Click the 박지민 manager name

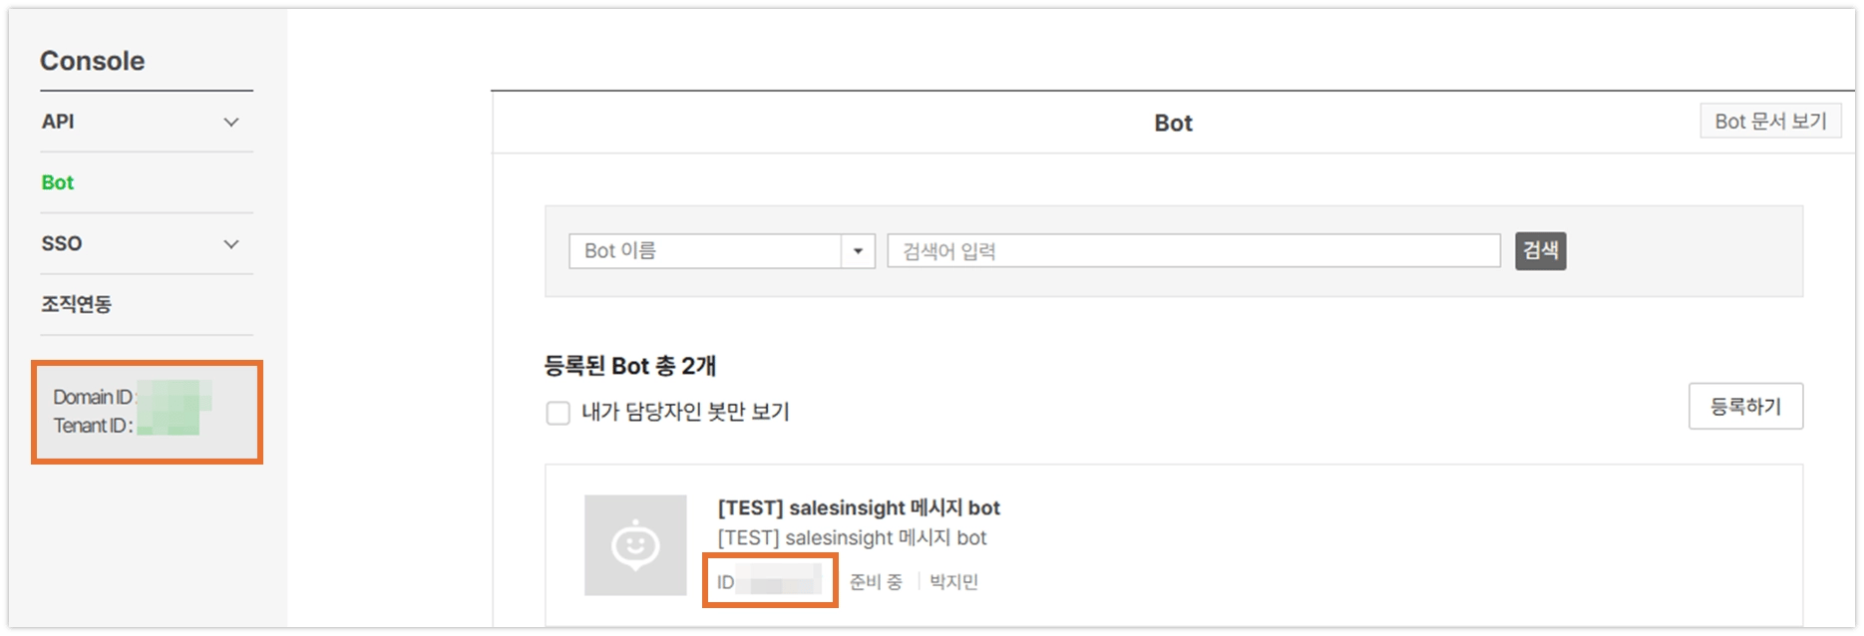coord(954,582)
